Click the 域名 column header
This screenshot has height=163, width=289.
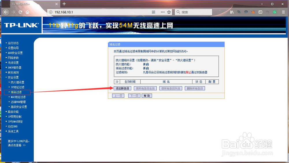pyautogui.click(x=166, y=82)
